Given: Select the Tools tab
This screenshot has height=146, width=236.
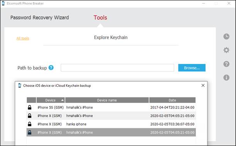Looking at the screenshot, I should tap(100, 18).
